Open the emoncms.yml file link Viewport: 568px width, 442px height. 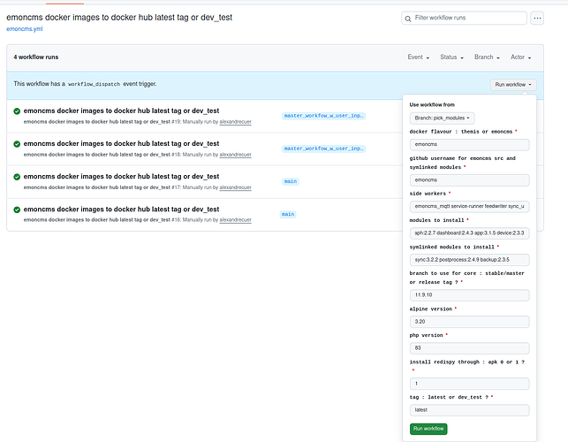pyautogui.click(x=26, y=29)
